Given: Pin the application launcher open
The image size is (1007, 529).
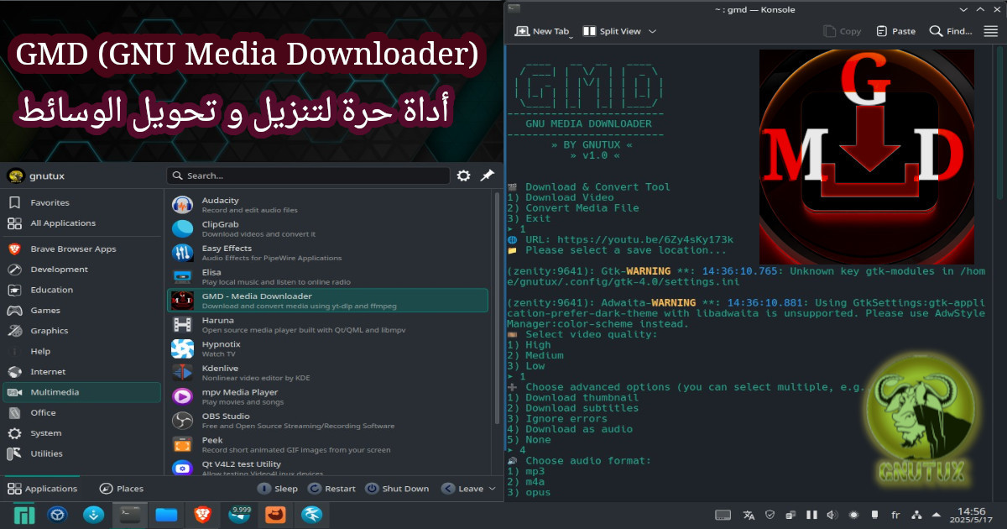Looking at the screenshot, I should click(487, 175).
